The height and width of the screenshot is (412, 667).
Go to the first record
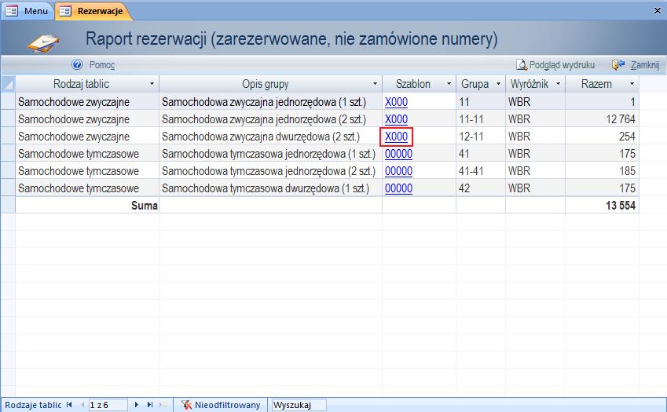70,405
